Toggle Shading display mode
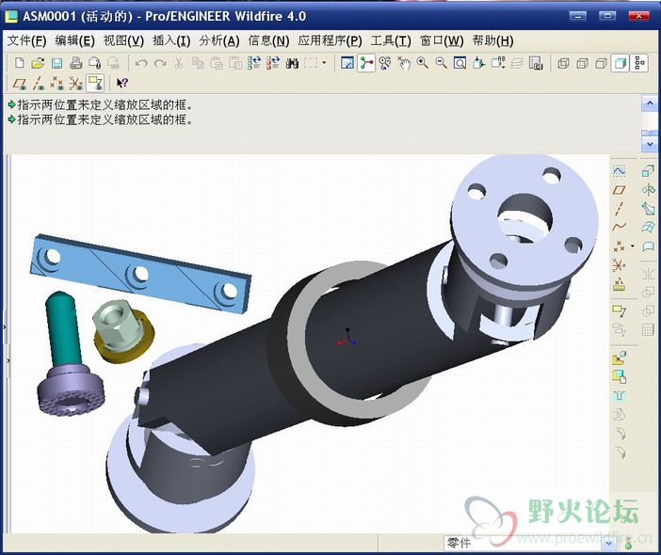This screenshot has width=661, height=555. (621, 64)
